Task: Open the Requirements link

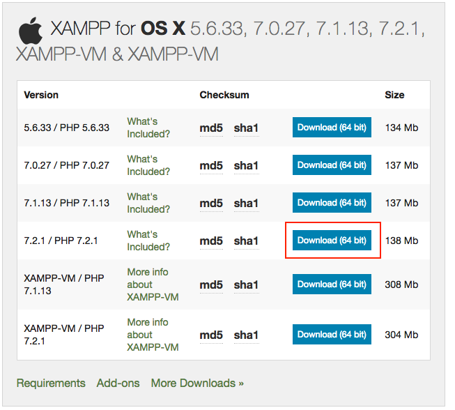Action: pos(51,383)
